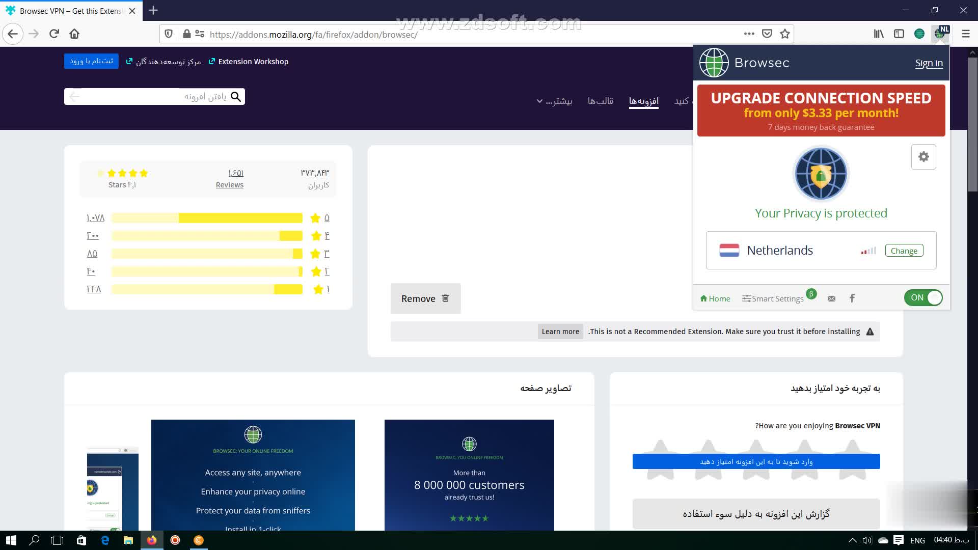Expand the بیشتر more dropdown

555,101
